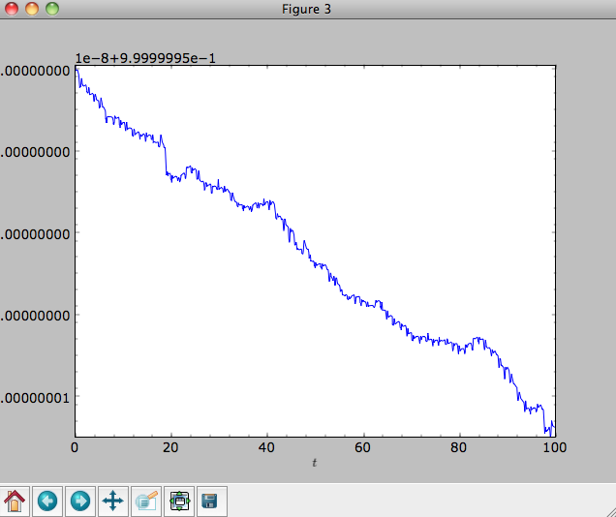This screenshot has width=616, height=517.
Task: Click the window resize grip in the corner
Action: click(611, 512)
